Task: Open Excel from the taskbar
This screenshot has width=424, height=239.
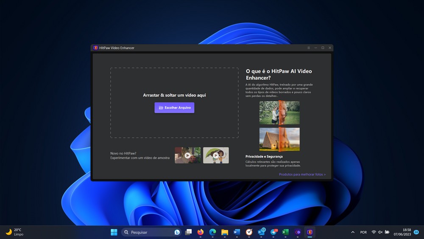Action: coord(285,232)
